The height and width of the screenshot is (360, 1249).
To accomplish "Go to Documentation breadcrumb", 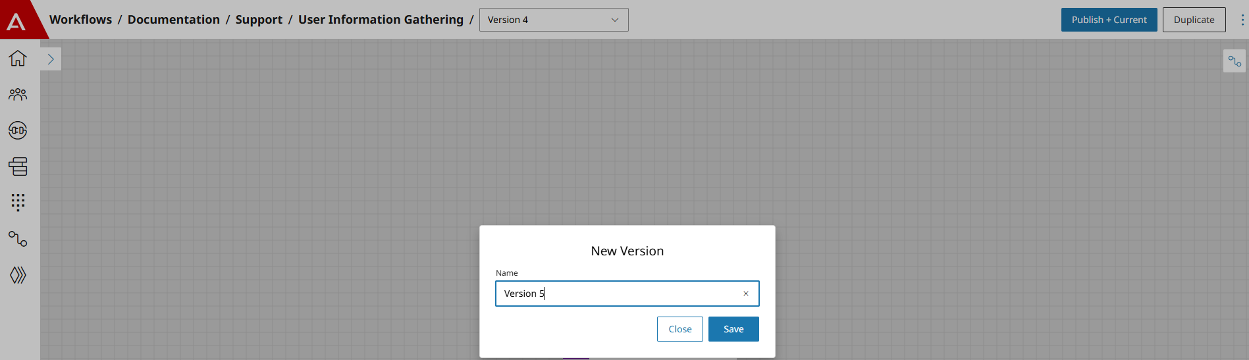I will click(x=174, y=20).
